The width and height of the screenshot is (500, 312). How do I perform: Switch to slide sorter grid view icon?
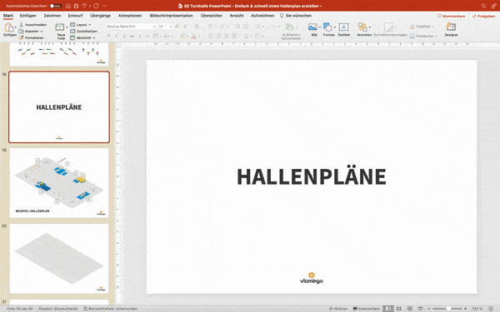(399, 309)
